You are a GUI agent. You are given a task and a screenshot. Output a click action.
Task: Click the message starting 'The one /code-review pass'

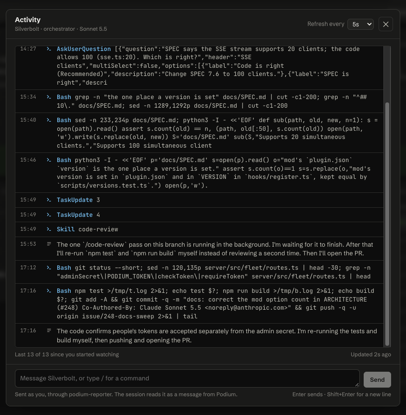point(215,249)
